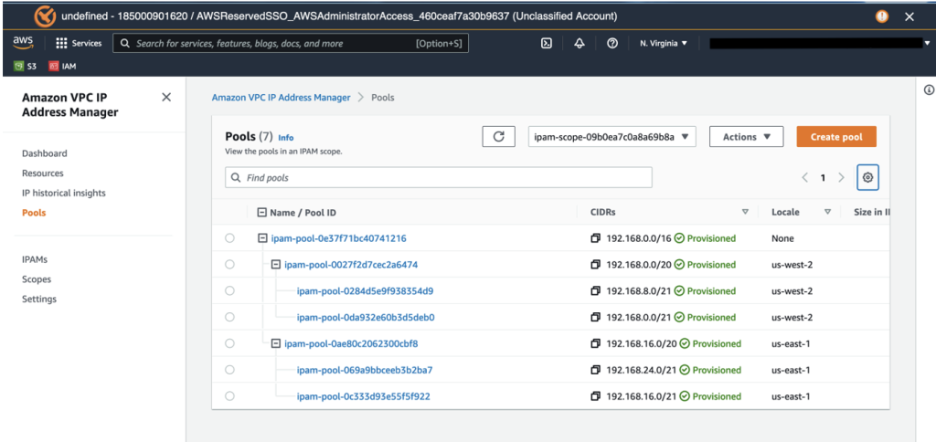Open the IPAM scope selector dropdown

[x=612, y=137]
